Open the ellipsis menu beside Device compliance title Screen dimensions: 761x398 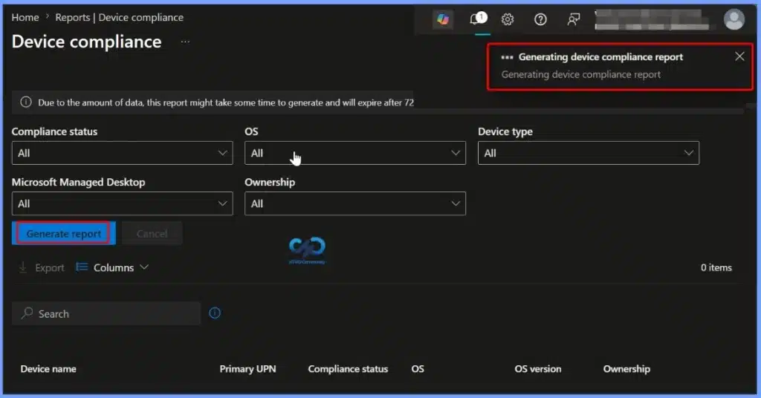[x=185, y=42]
